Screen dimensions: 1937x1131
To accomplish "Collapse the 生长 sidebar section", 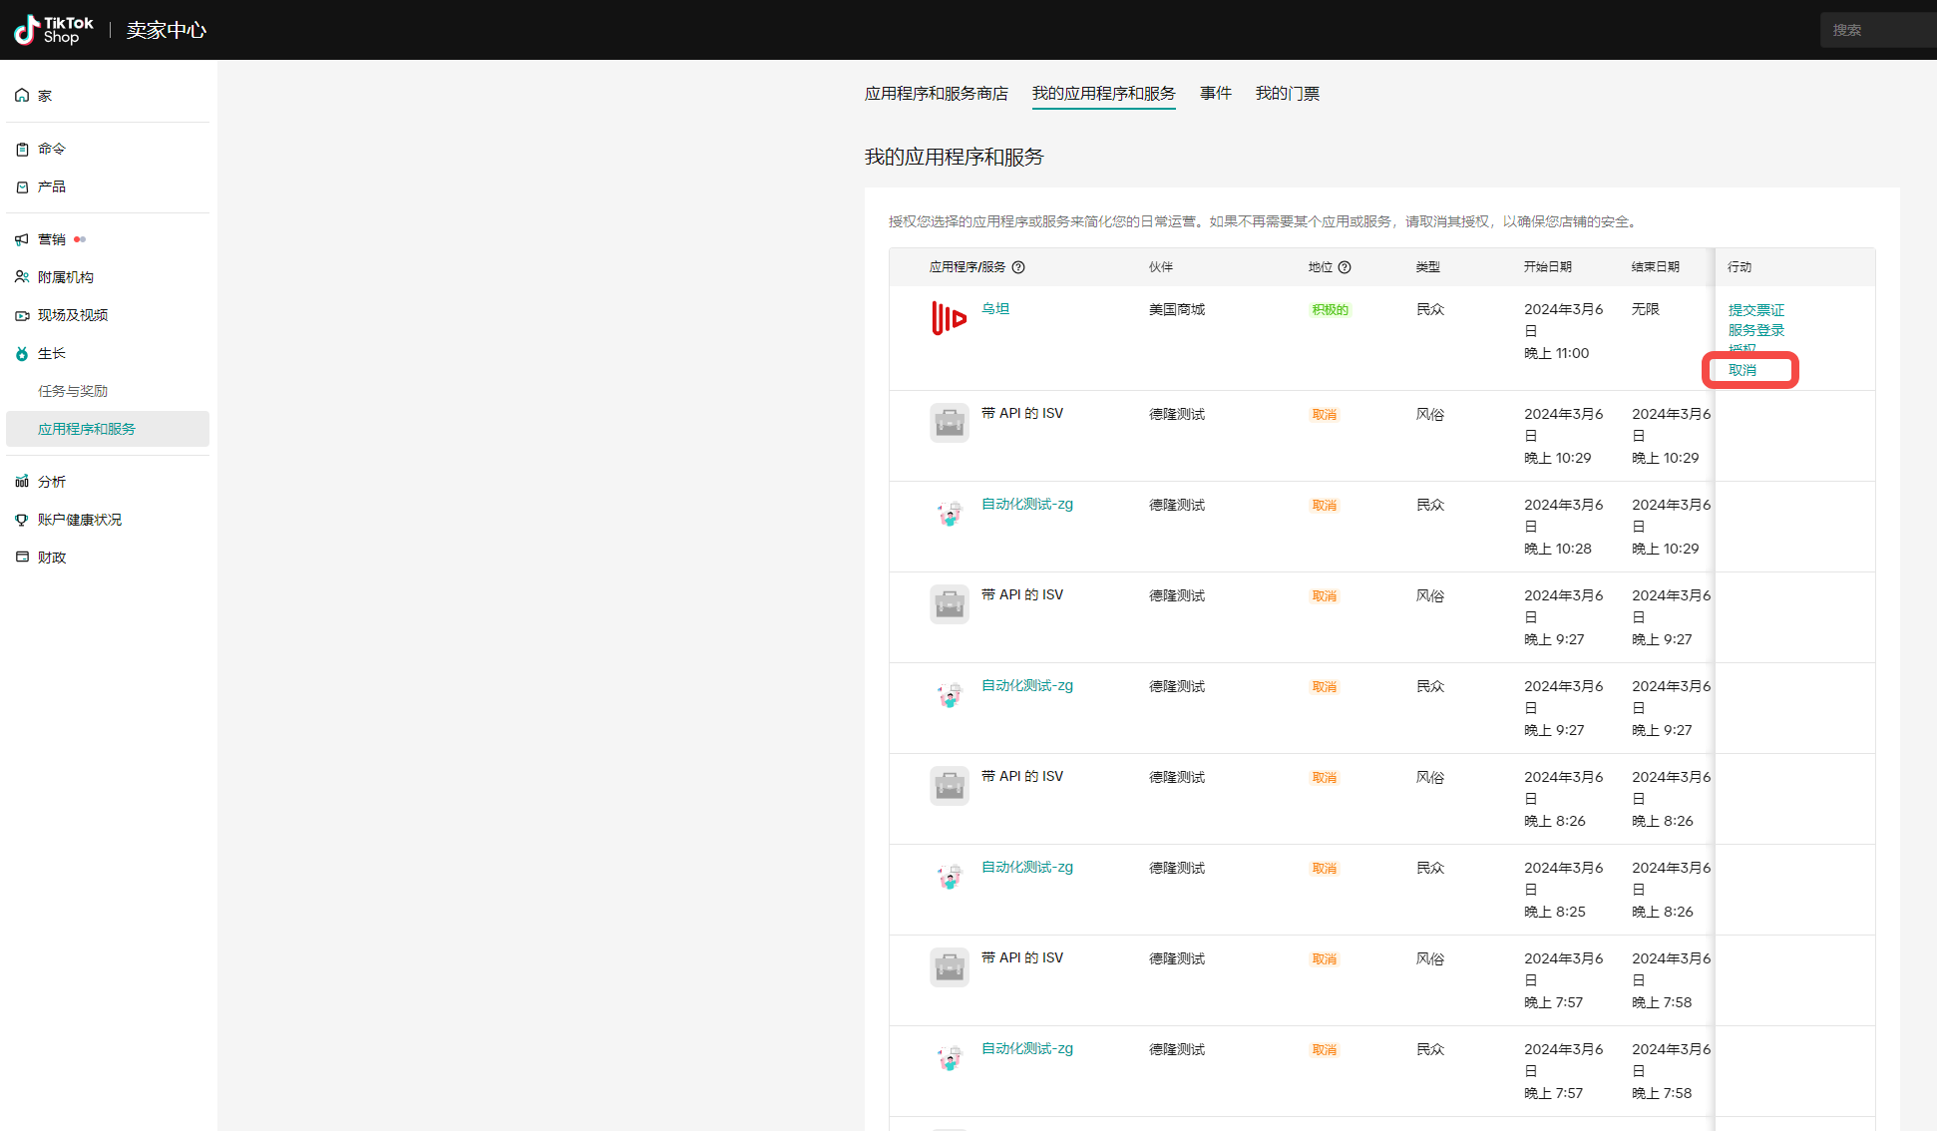I will click(x=52, y=353).
